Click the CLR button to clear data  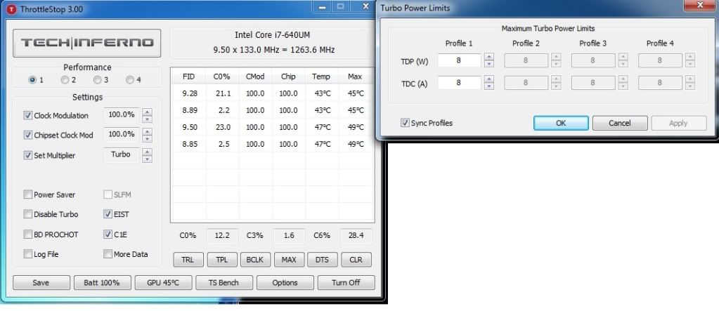pyautogui.click(x=356, y=260)
